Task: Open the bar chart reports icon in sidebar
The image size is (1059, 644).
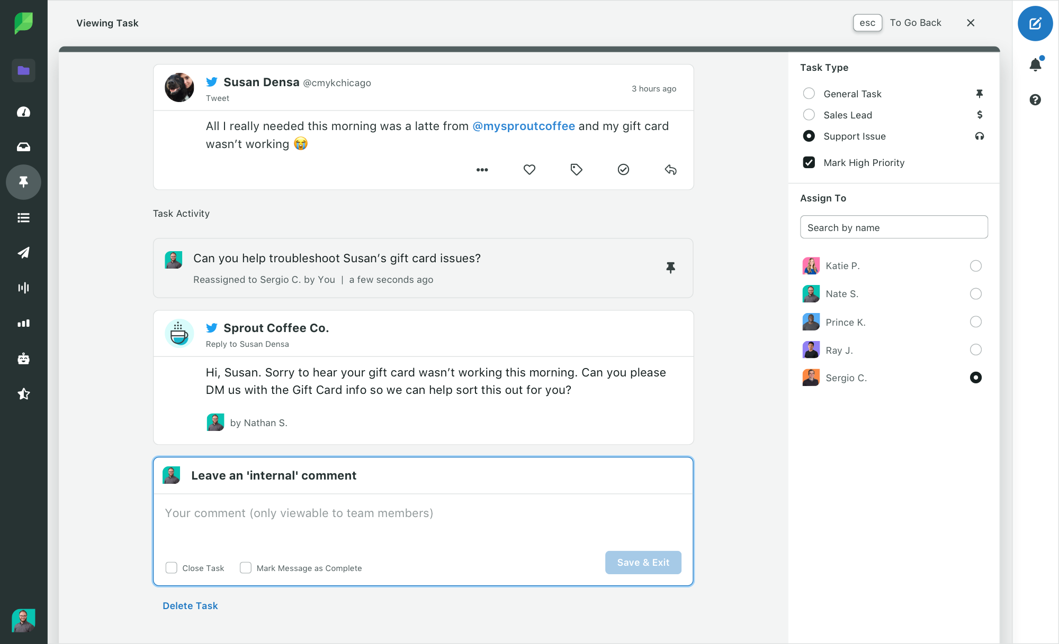Action: pos(23,324)
